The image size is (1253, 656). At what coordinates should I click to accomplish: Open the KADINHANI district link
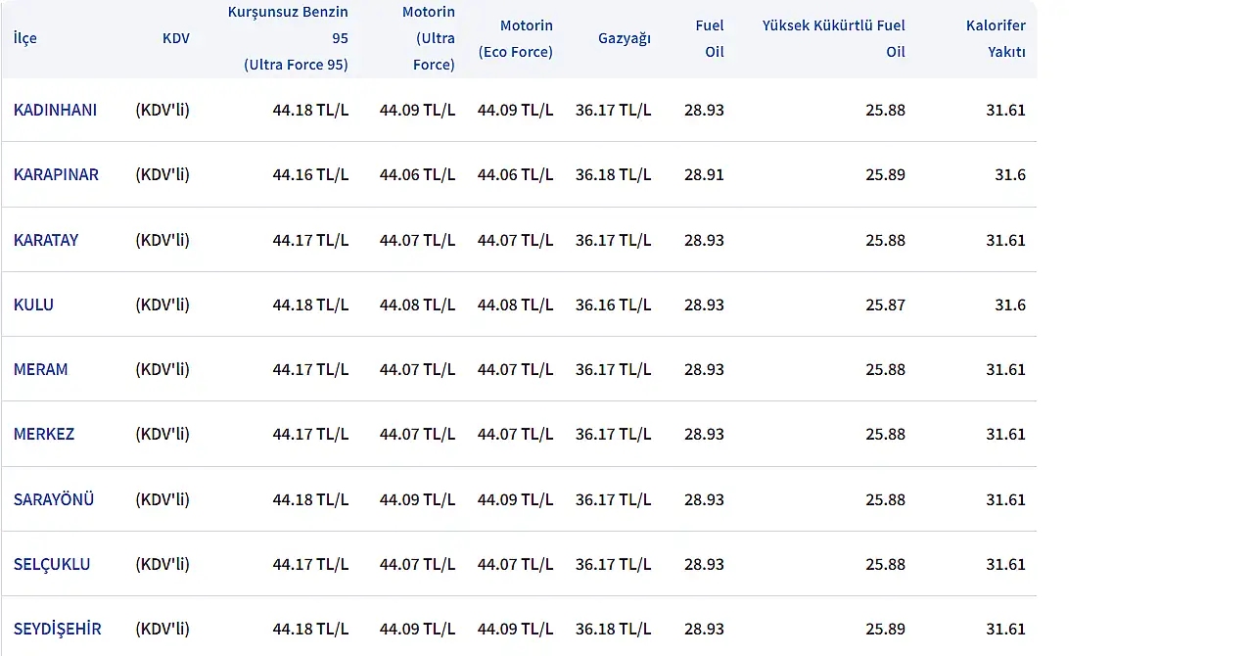[55, 110]
